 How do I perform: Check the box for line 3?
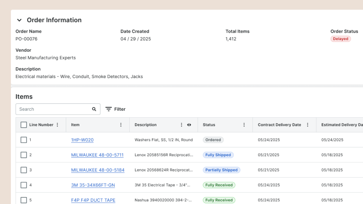[24, 170]
